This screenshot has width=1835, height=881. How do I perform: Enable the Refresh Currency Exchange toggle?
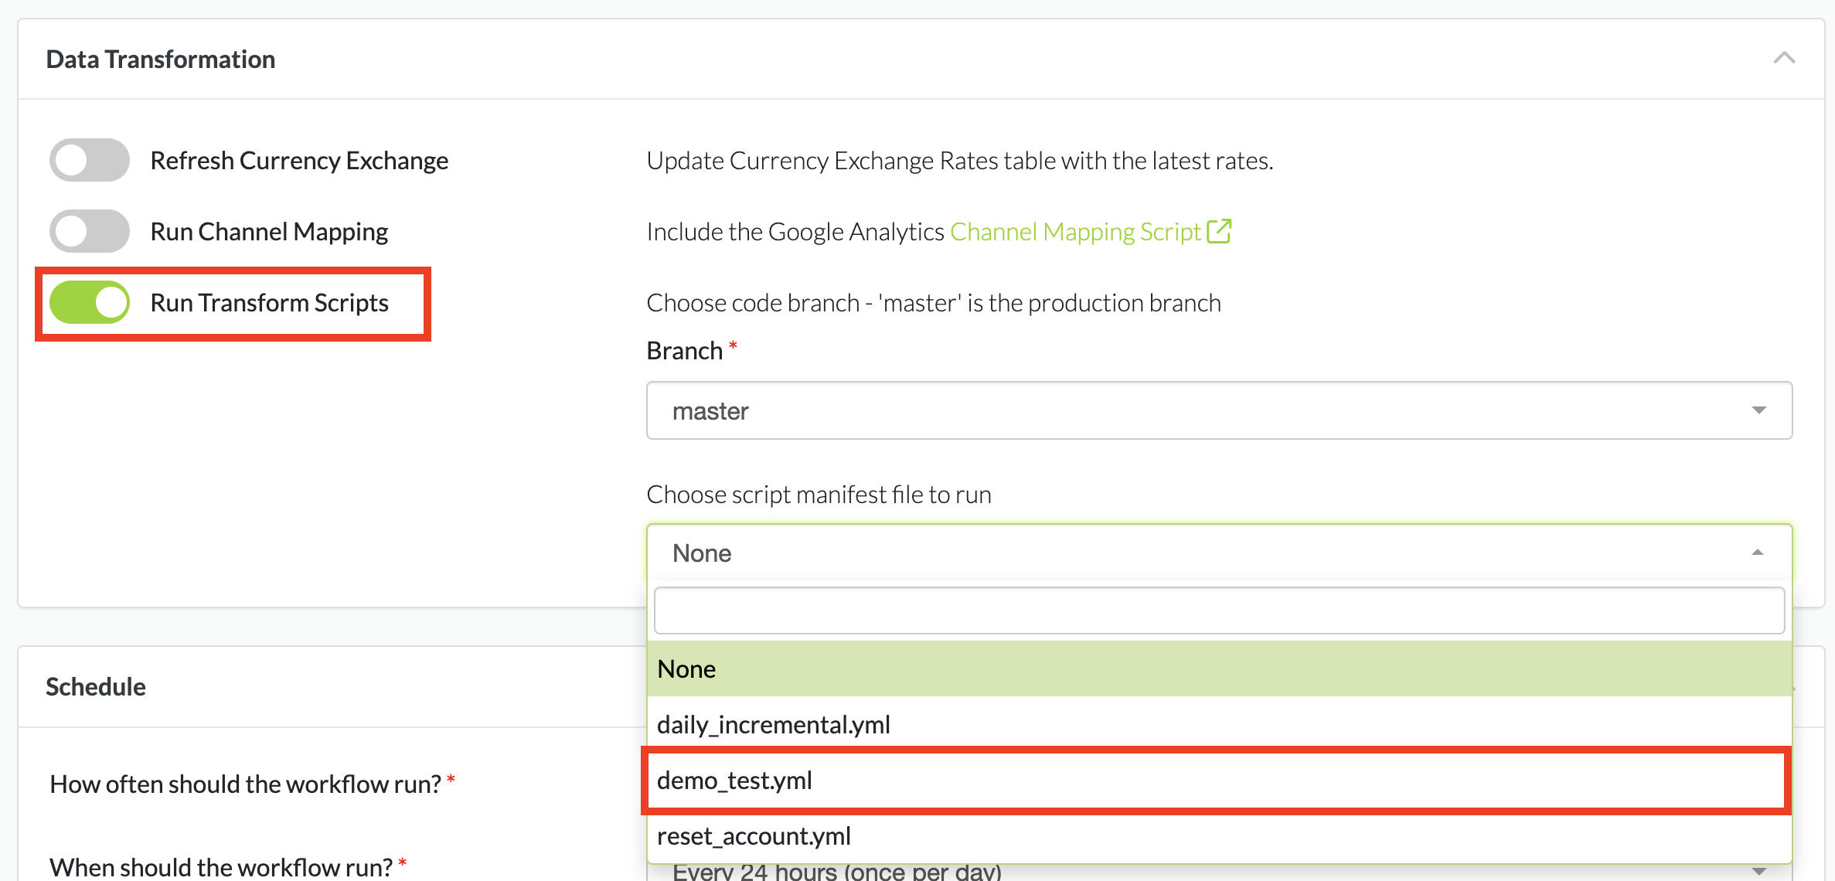point(90,160)
